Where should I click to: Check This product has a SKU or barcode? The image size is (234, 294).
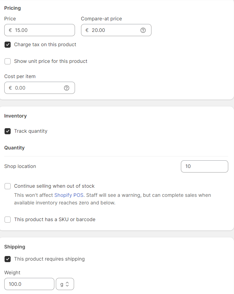(x=8, y=220)
